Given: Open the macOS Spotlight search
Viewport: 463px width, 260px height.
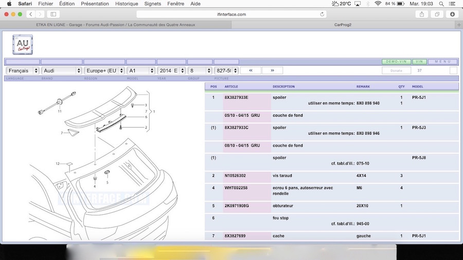Looking at the screenshot, I should click(x=442, y=4).
